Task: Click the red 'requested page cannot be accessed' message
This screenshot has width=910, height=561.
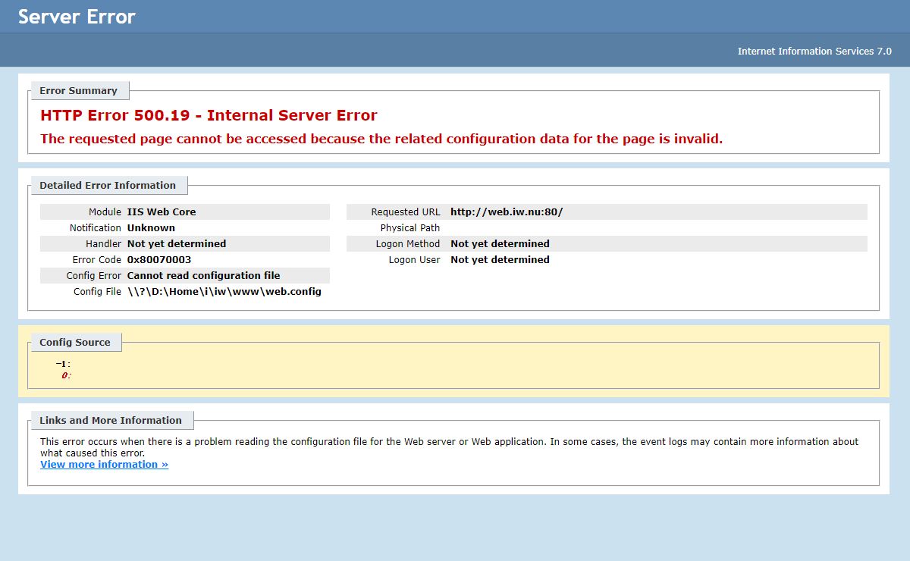Action: [x=381, y=139]
